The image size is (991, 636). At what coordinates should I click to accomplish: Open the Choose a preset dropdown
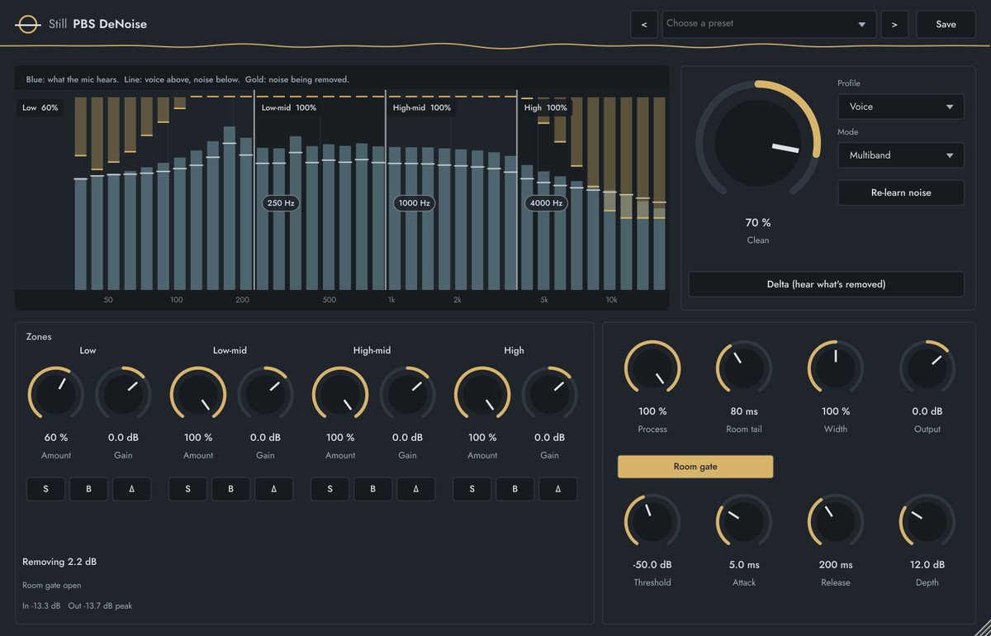[x=770, y=24]
